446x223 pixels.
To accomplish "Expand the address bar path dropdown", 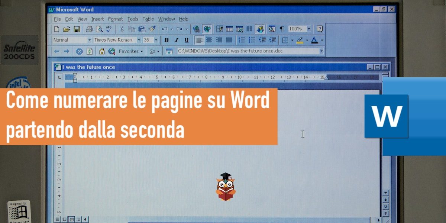I will 321,51.
